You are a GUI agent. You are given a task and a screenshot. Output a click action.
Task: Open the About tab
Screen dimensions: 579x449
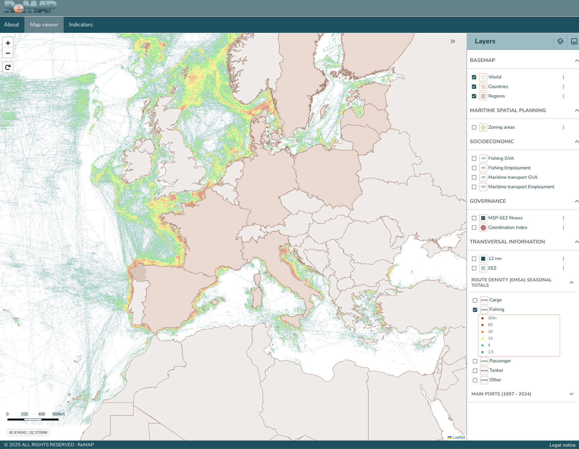point(12,25)
